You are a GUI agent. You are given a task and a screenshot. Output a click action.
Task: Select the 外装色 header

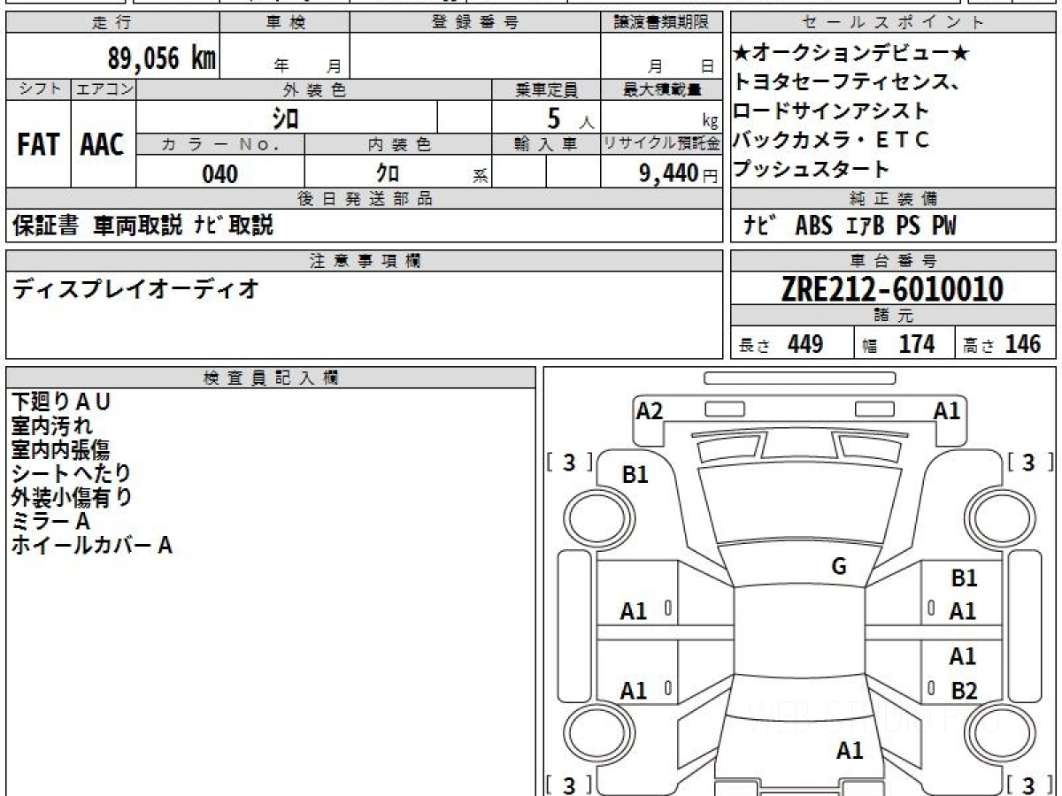click(x=314, y=89)
